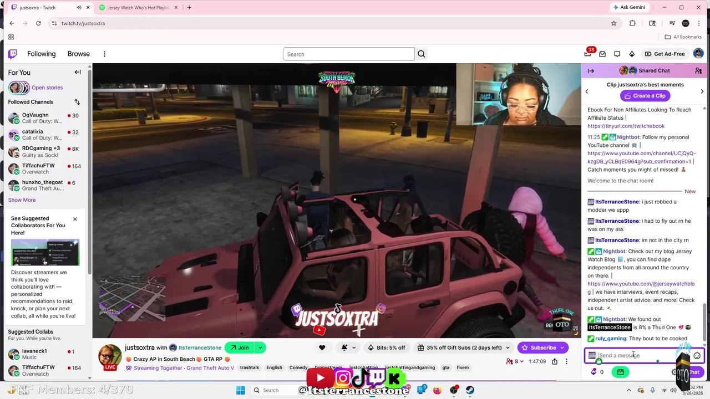Image resolution: width=710 pixels, height=399 pixels.
Task: Open the RDCgaming +3 channel
Action: (x=44, y=151)
